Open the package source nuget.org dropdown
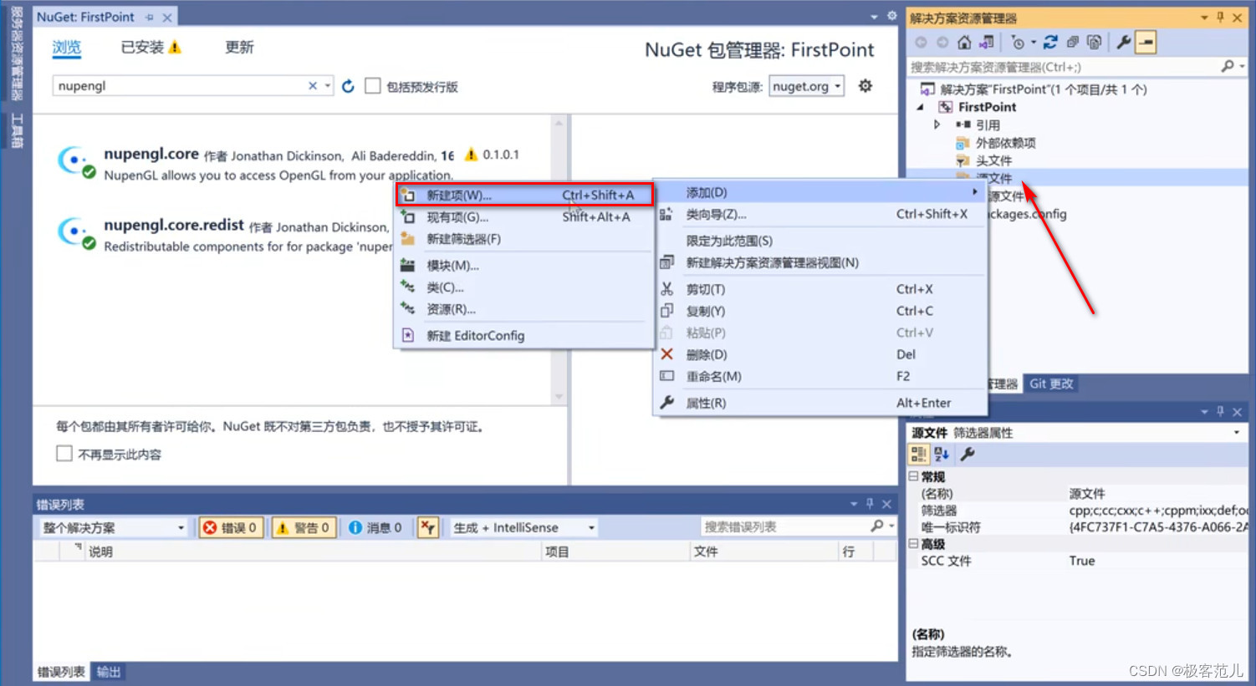 806,86
